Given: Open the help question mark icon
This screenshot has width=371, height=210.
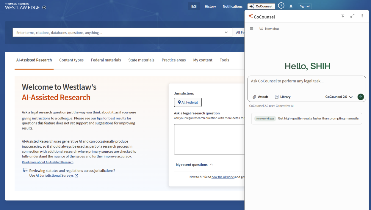Looking at the screenshot, I should point(281,6).
